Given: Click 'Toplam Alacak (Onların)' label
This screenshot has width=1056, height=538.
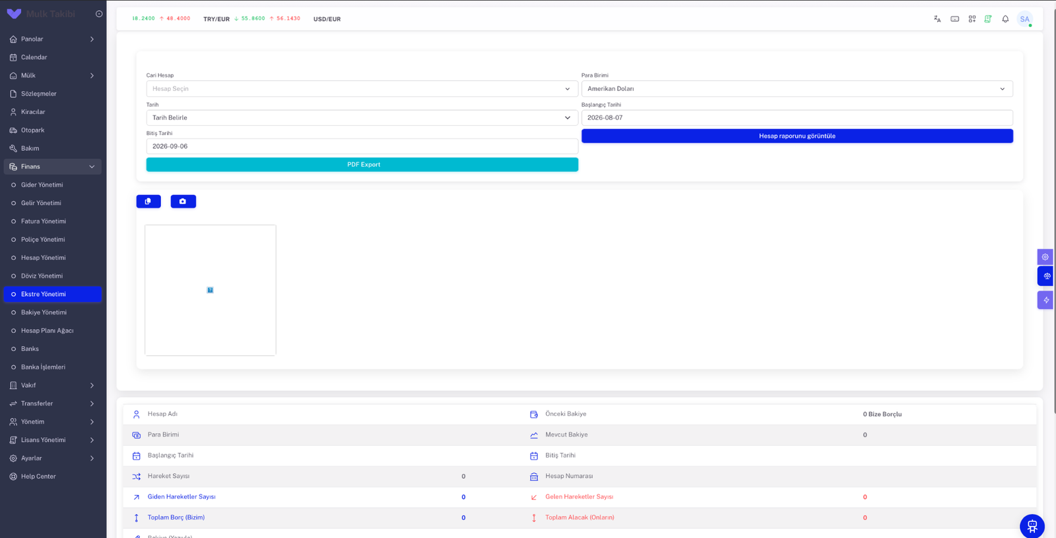Looking at the screenshot, I should coord(579,518).
